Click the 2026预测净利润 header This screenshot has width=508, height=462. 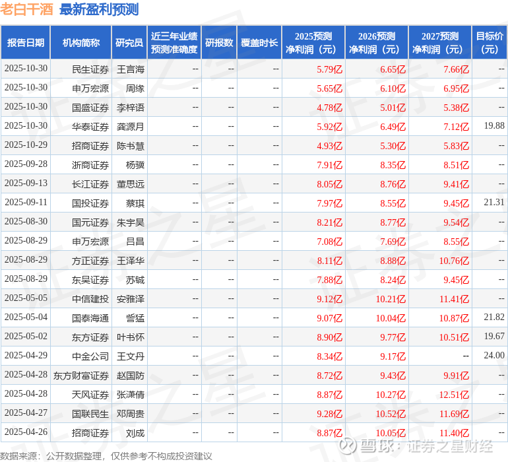coord(377,42)
